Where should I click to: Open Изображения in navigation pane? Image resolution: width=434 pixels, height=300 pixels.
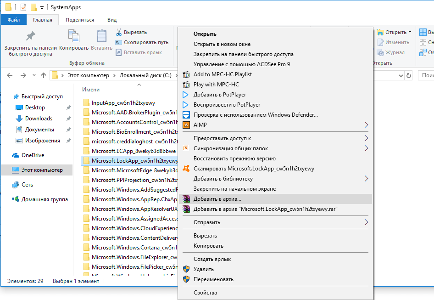tap(38, 141)
